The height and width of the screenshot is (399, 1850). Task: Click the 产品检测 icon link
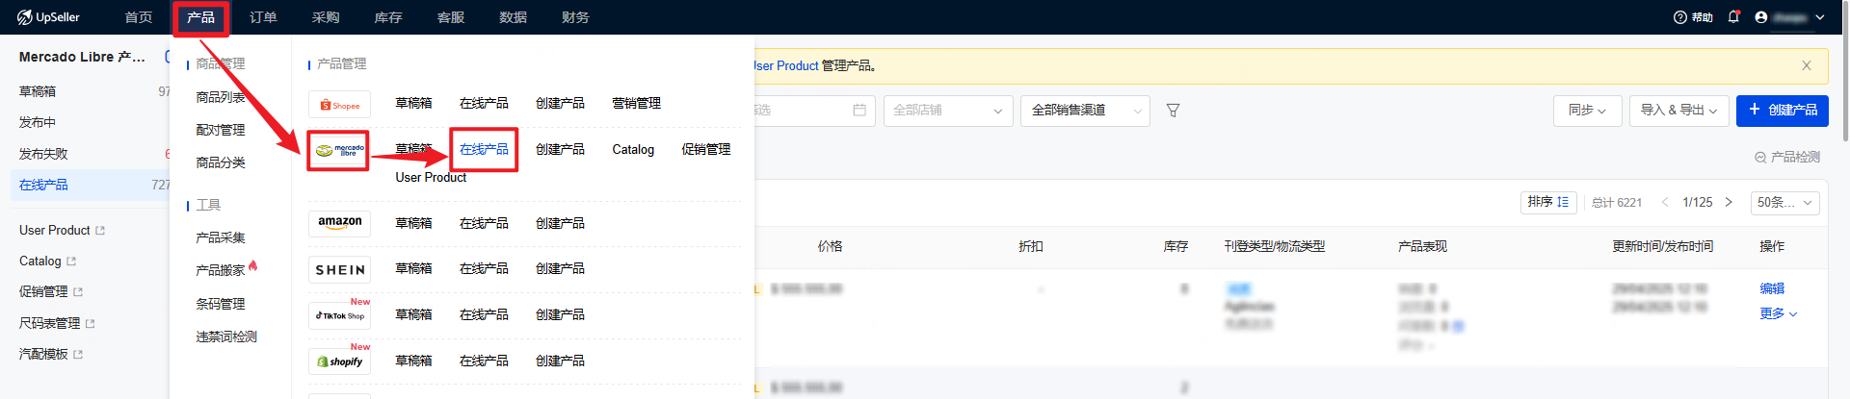point(1786,157)
